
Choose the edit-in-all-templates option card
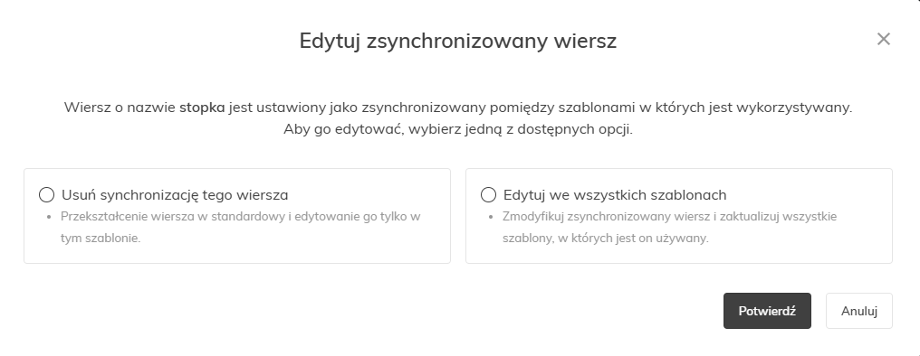pos(679,216)
